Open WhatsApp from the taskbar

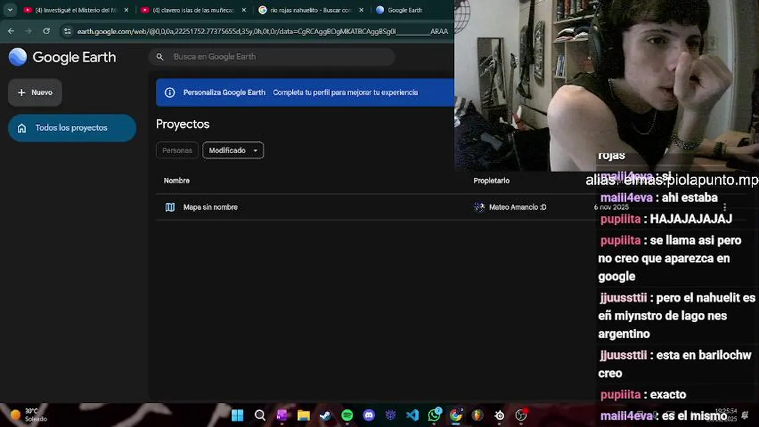[x=435, y=415]
